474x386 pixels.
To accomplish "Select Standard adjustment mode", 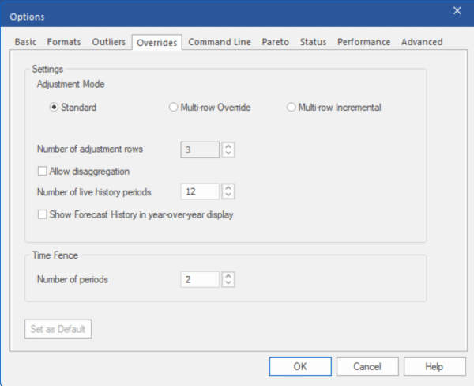I will point(55,108).
